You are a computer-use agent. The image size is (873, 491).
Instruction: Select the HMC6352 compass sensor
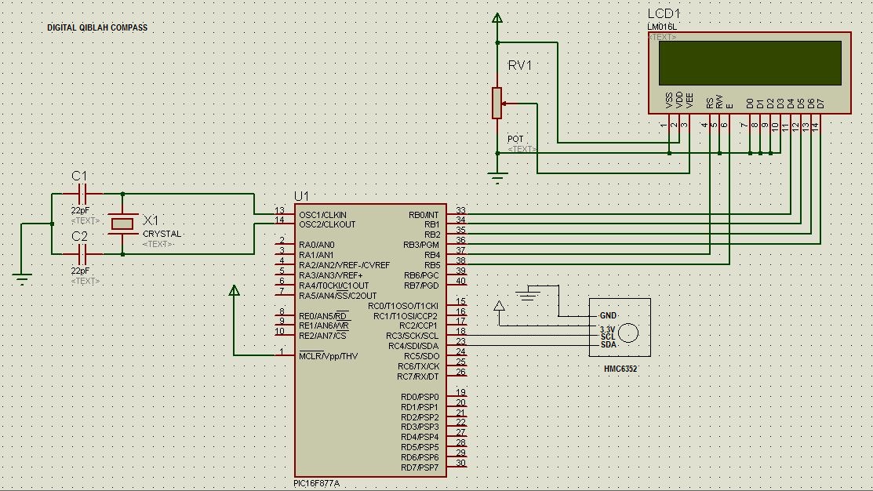(x=620, y=326)
